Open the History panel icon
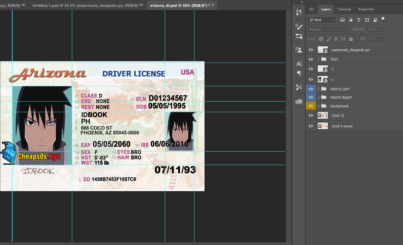This screenshot has width=403, height=245. click(299, 13)
